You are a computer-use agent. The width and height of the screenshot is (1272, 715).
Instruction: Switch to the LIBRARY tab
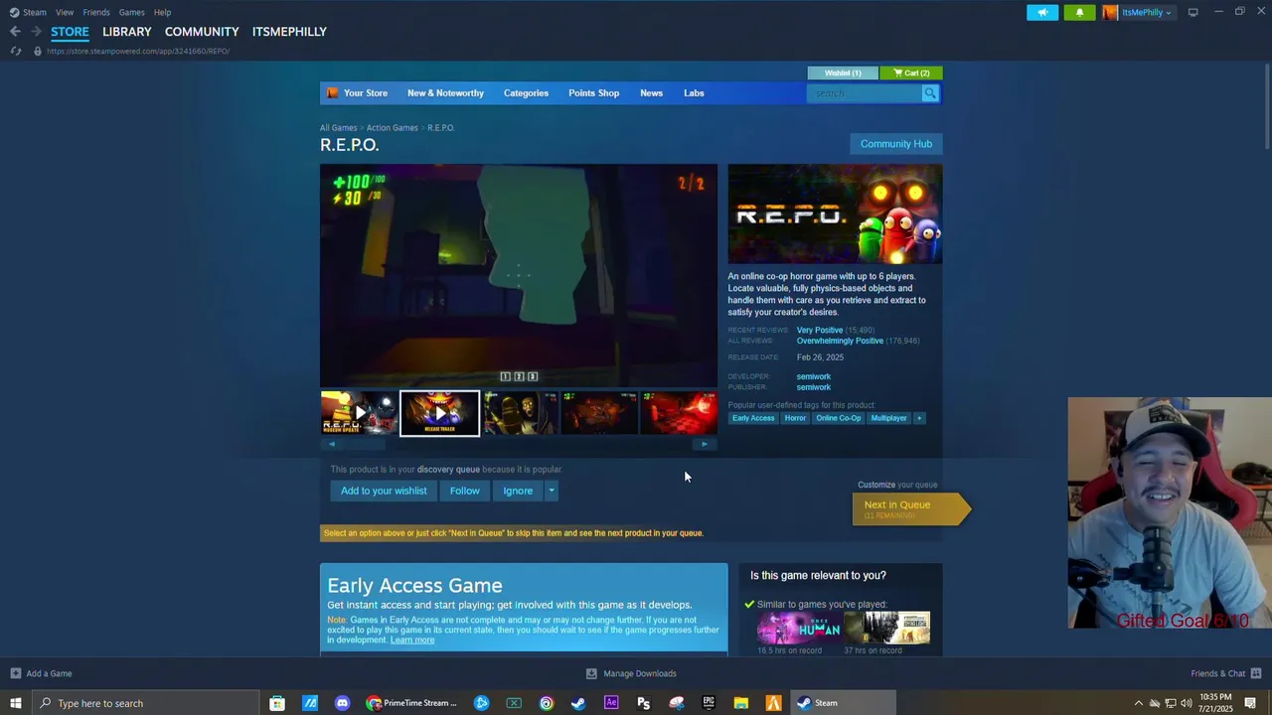pos(127,32)
